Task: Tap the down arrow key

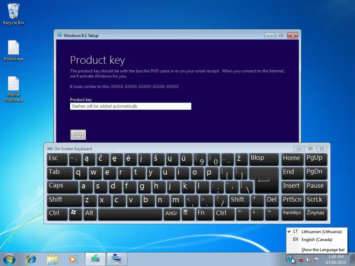Action: (257, 214)
